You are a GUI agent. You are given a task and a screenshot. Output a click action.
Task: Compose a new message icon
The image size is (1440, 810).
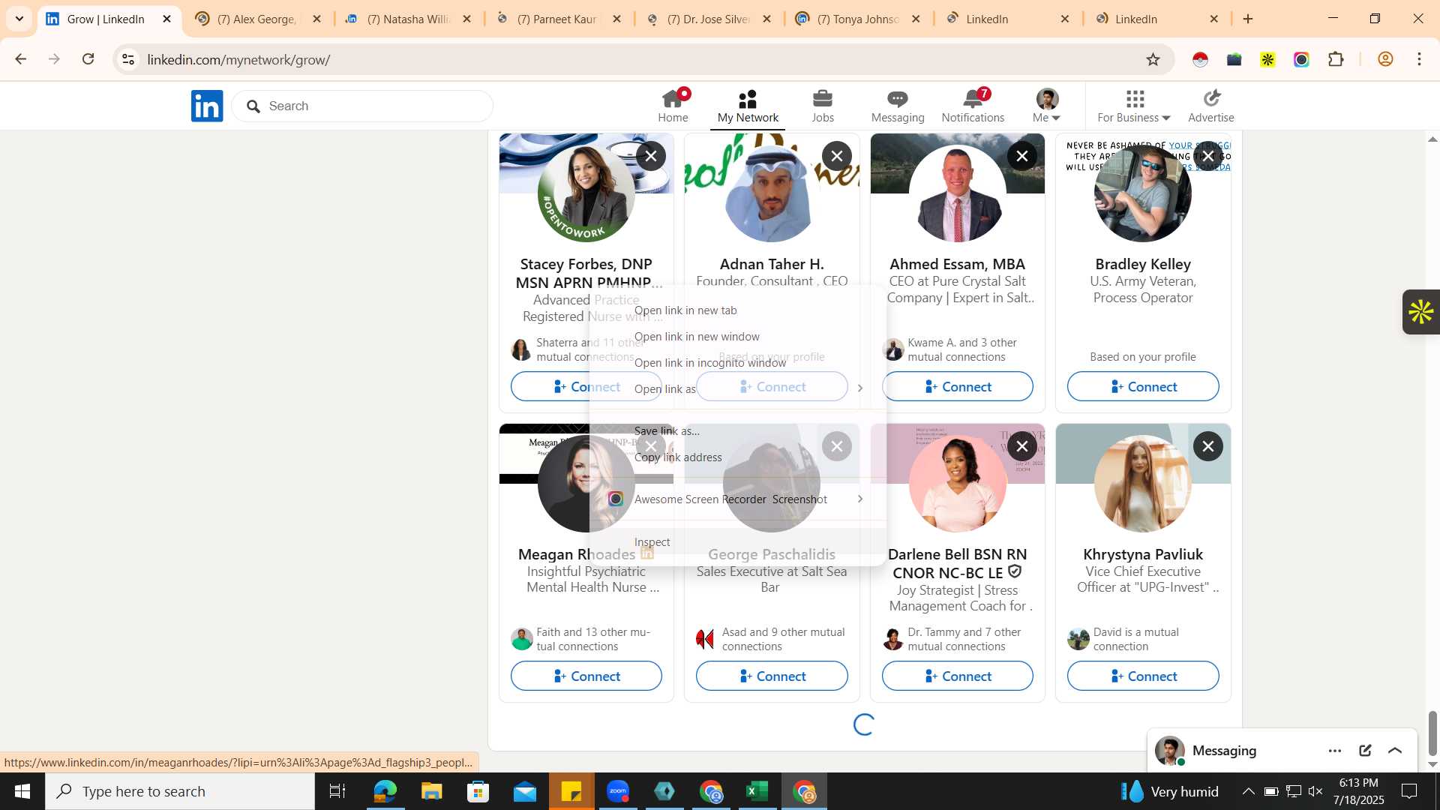[1365, 751]
